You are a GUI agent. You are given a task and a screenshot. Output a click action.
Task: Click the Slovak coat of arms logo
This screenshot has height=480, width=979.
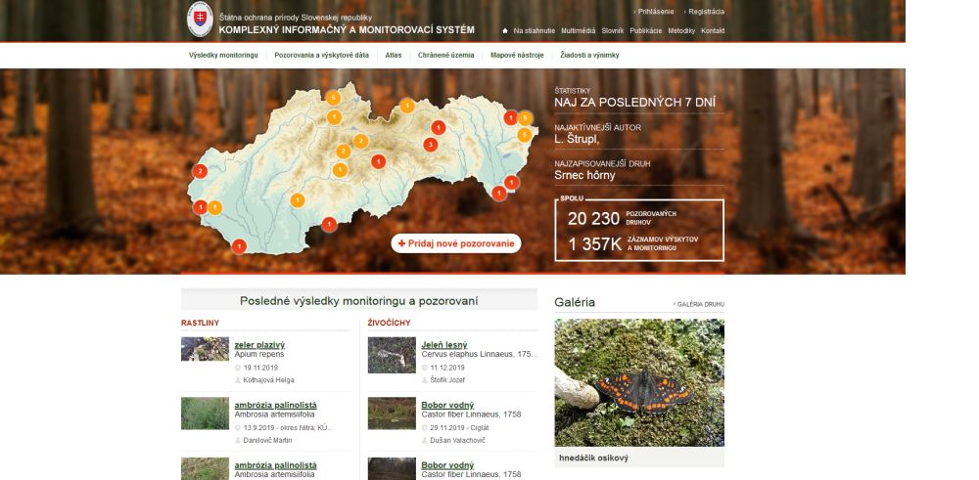coord(200,20)
